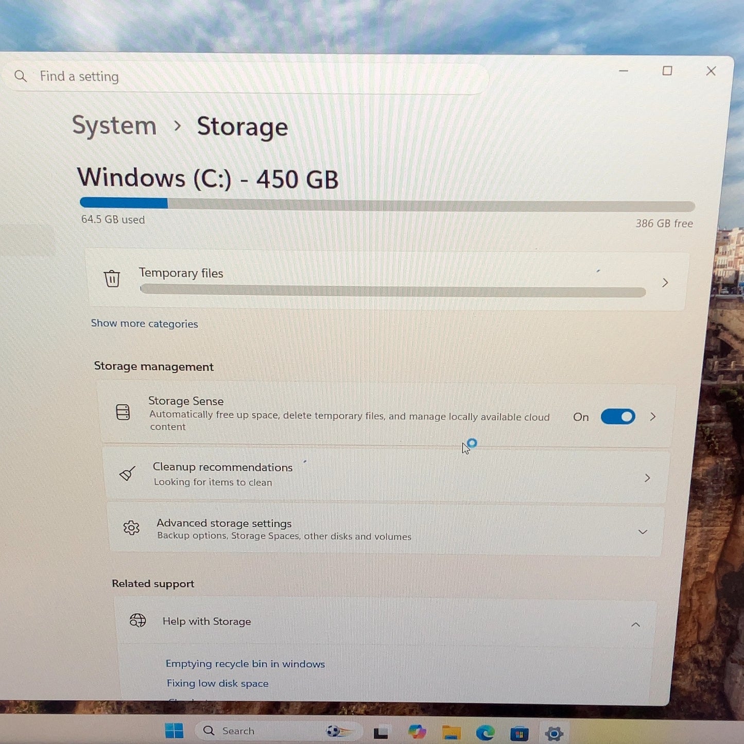Click the Storage Sense description text
This screenshot has height=744, width=744.
click(x=350, y=421)
